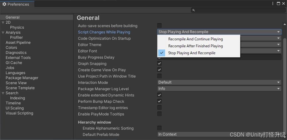The height and width of the screenshot is (140, 287).
Task: Open Diagnostics preferences
Action: pyautogui.click(x=16, y=53)
